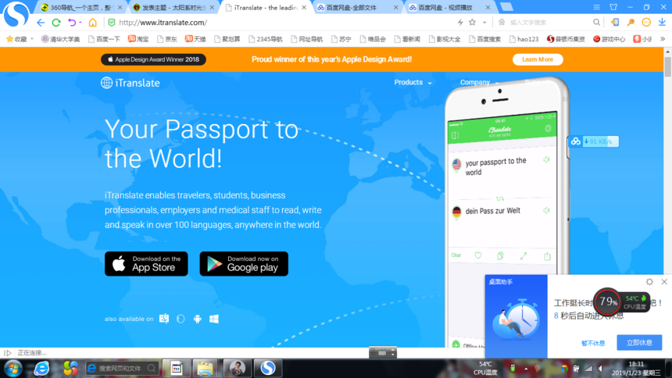Open the 淘宝 bookmark
Screen dimensions: 672x378
point(138,39)
